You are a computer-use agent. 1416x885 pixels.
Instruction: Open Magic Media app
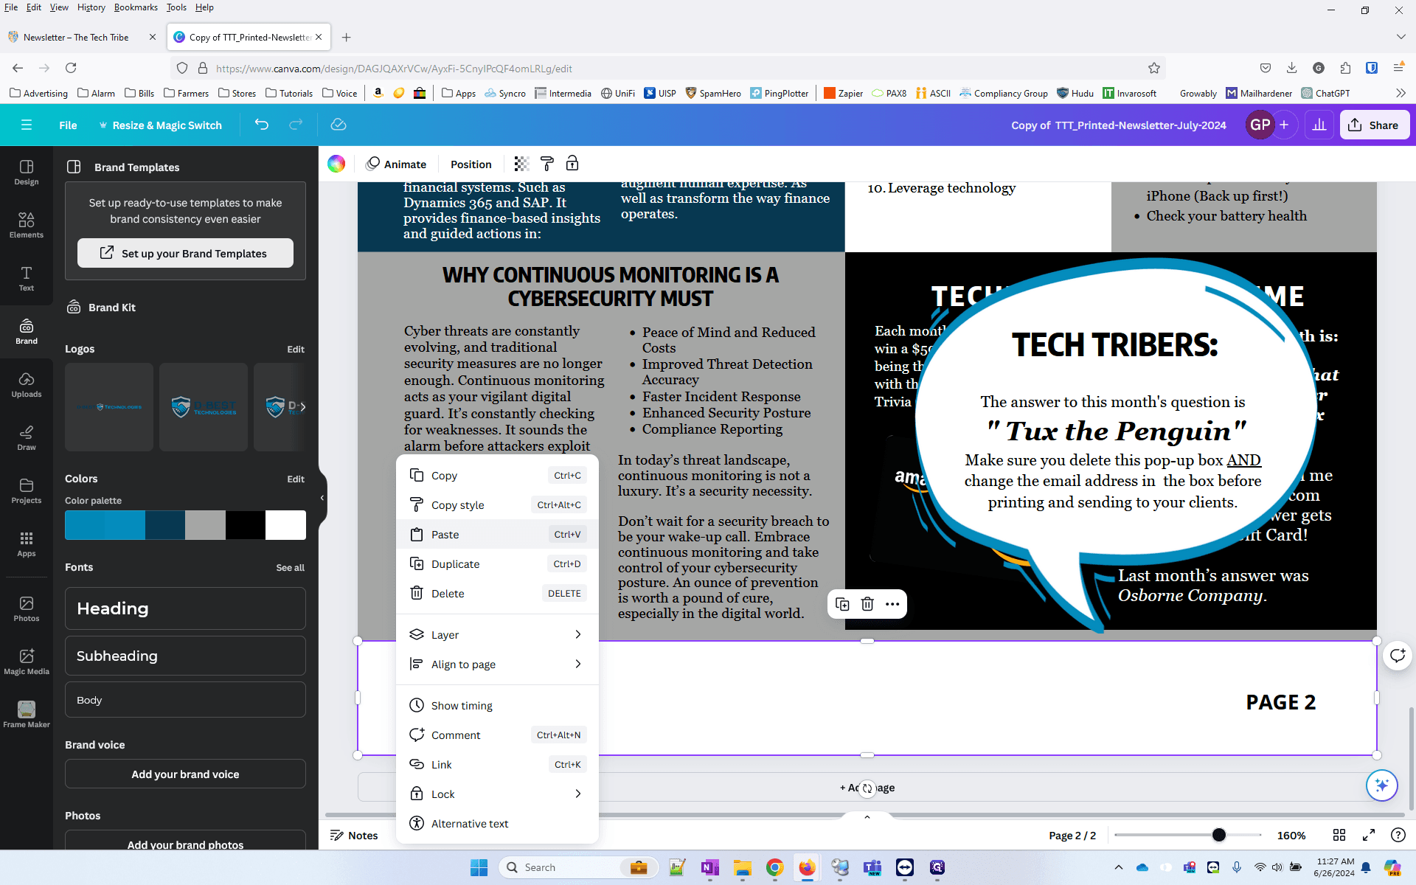pos(27,662)
